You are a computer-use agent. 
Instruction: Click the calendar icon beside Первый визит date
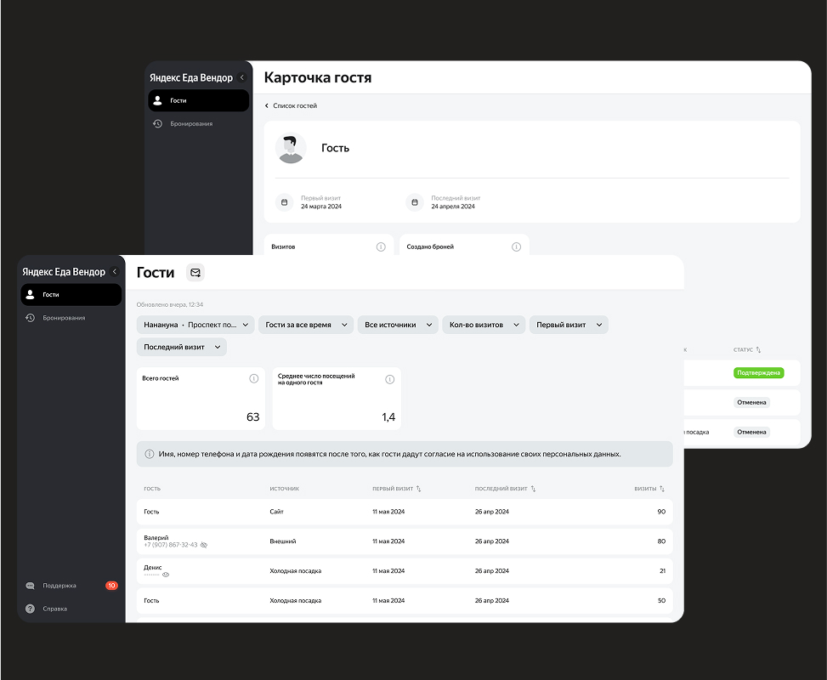(284, 202)
